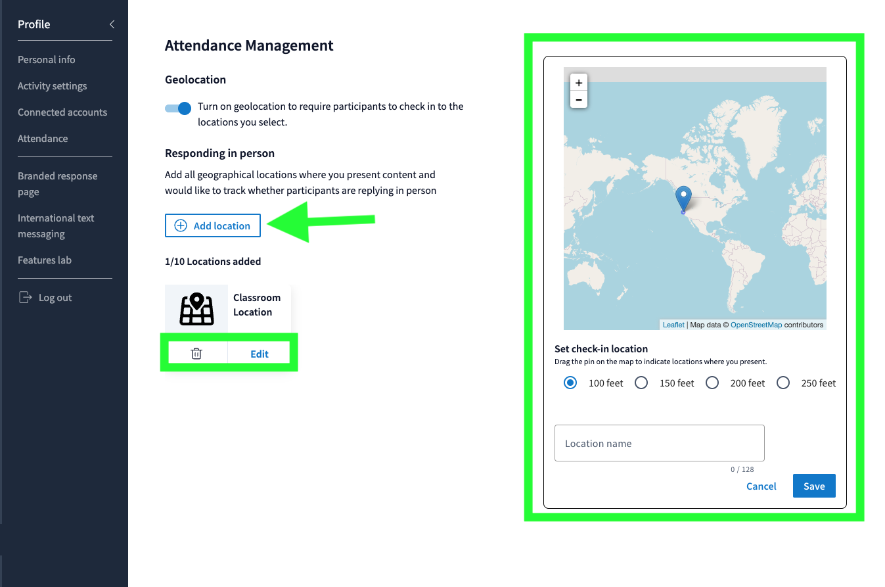Image resolution: width=885 pixels, height=587 pixels.
Task: Cancel the location setup
Action: pos(761,486)
